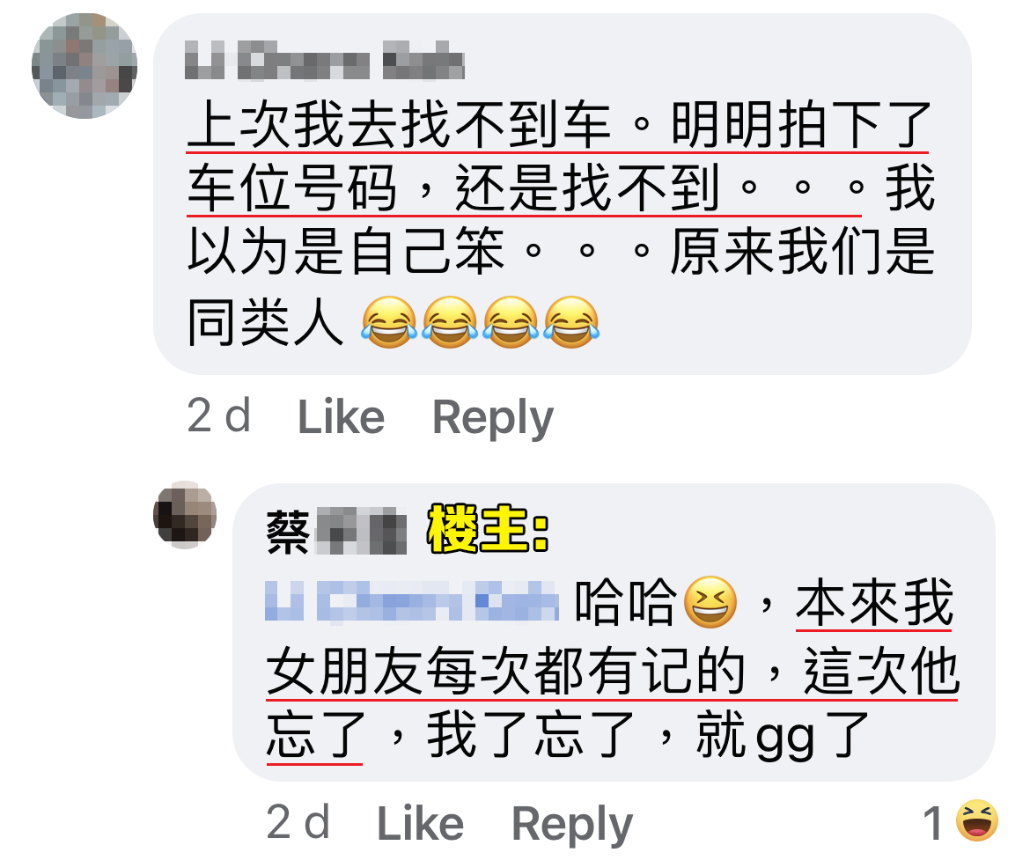Click the underlined phrase 女朋友每次都有记的

tap(506, 670)
